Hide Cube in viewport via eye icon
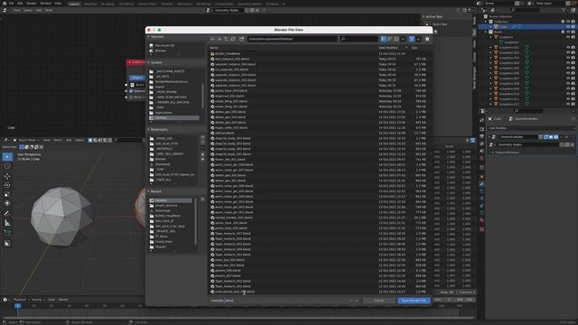This screenshot has width=578, height=325. (568, 27)
